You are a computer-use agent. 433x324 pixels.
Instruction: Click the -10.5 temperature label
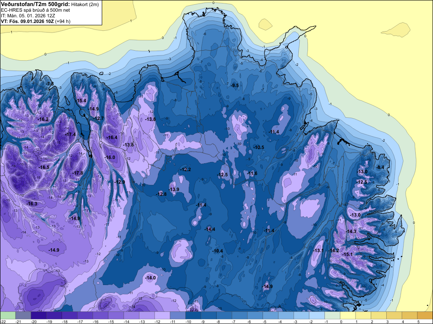pos(259,148)
